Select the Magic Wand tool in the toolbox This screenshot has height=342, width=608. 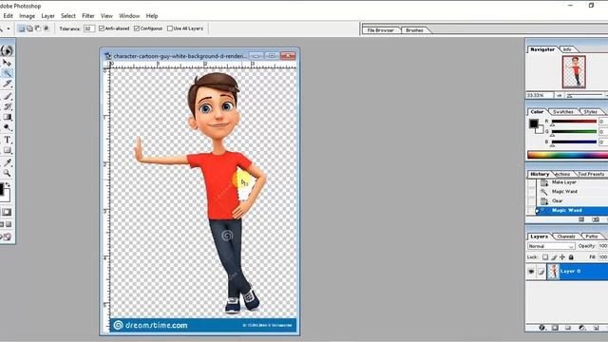(x=7, y=73)
